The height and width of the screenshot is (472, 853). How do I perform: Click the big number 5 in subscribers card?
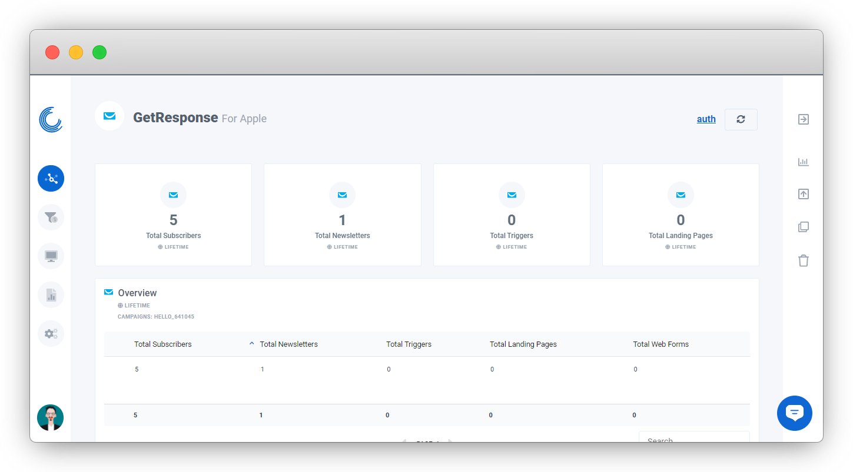(173, 220)
